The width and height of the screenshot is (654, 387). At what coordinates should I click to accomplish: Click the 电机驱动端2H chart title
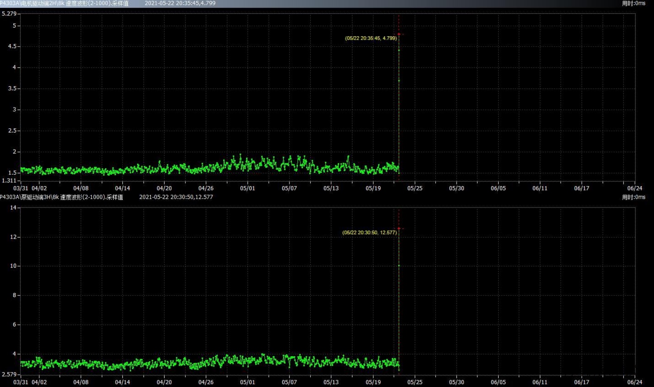pos(64,3)
